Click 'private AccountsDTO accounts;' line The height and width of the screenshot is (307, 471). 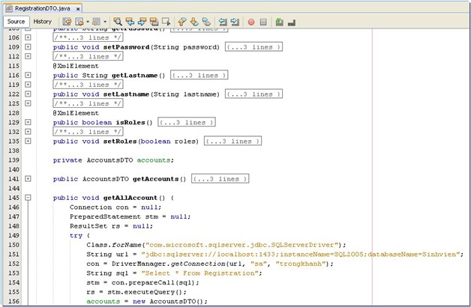point(113,160)
